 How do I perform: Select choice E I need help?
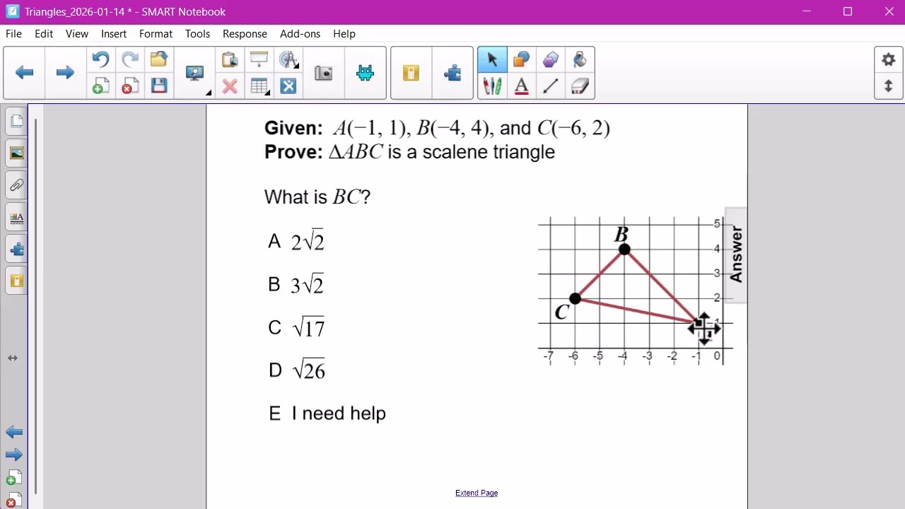pos(327,414)
